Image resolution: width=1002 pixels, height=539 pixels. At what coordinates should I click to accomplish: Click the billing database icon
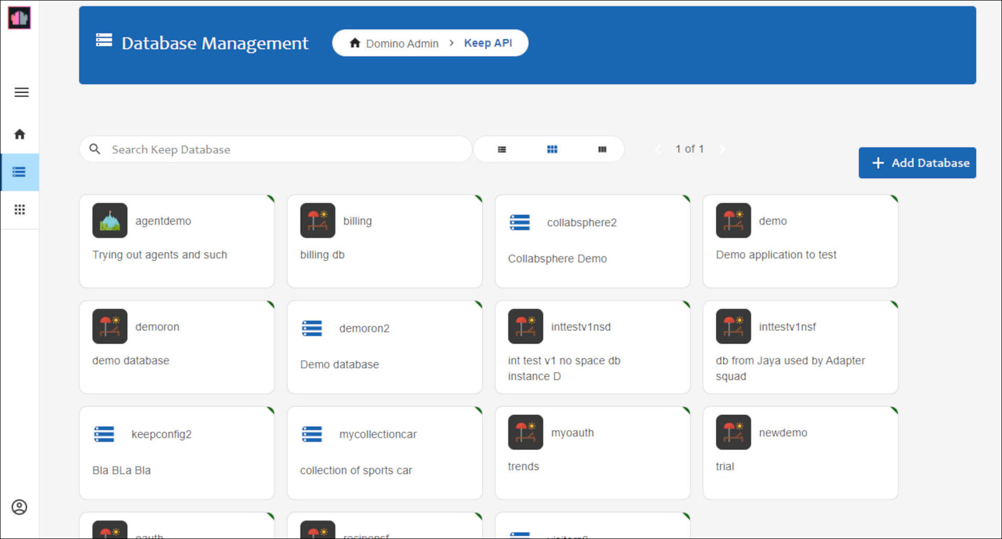coord(317,221)
